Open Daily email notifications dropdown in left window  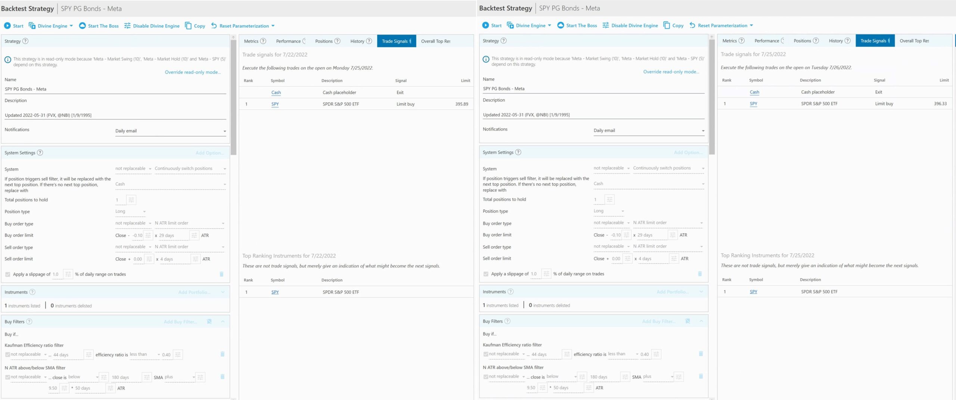[x=170, y=131]
